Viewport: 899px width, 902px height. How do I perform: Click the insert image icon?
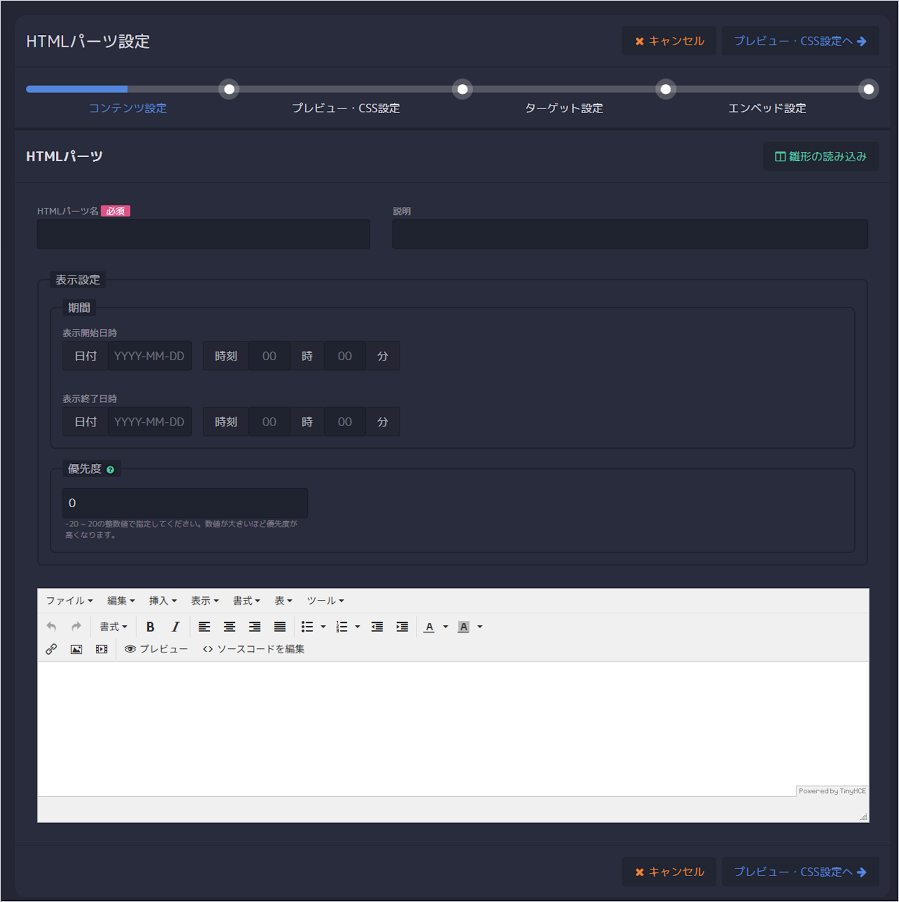click(76, 649)
